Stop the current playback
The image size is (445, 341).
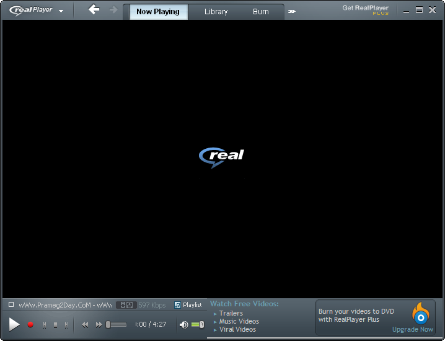(56, 325)
